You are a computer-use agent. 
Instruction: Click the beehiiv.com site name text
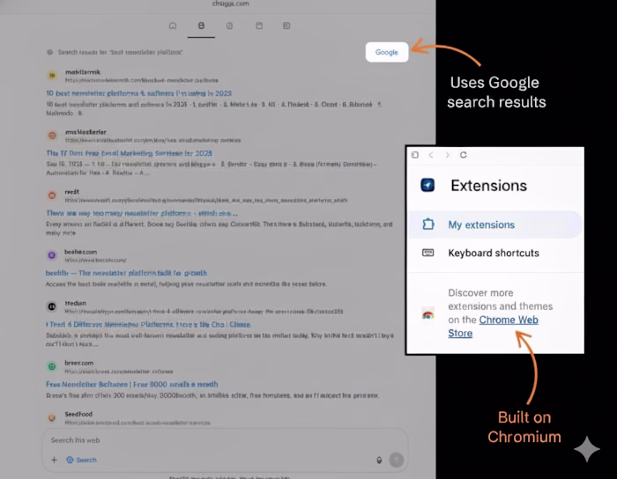point(81,252)
